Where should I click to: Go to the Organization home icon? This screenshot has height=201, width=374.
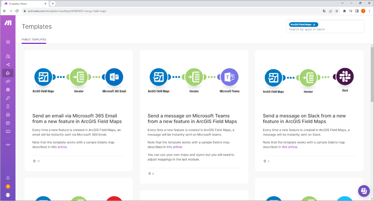8,41
